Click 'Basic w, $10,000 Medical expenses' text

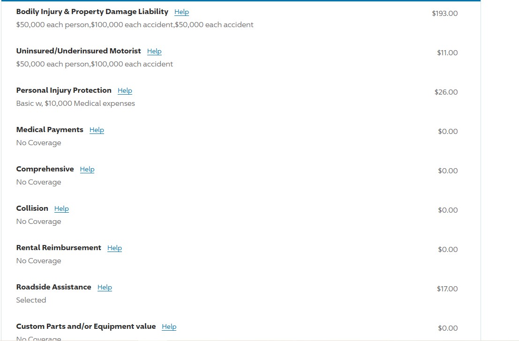pyautogui.click(x=75, y=104)
